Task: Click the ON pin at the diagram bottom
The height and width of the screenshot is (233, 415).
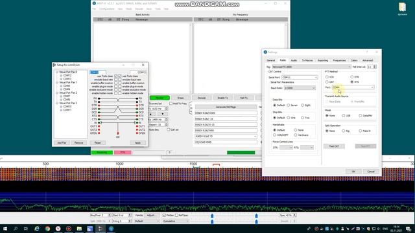Action: [118, 133]
